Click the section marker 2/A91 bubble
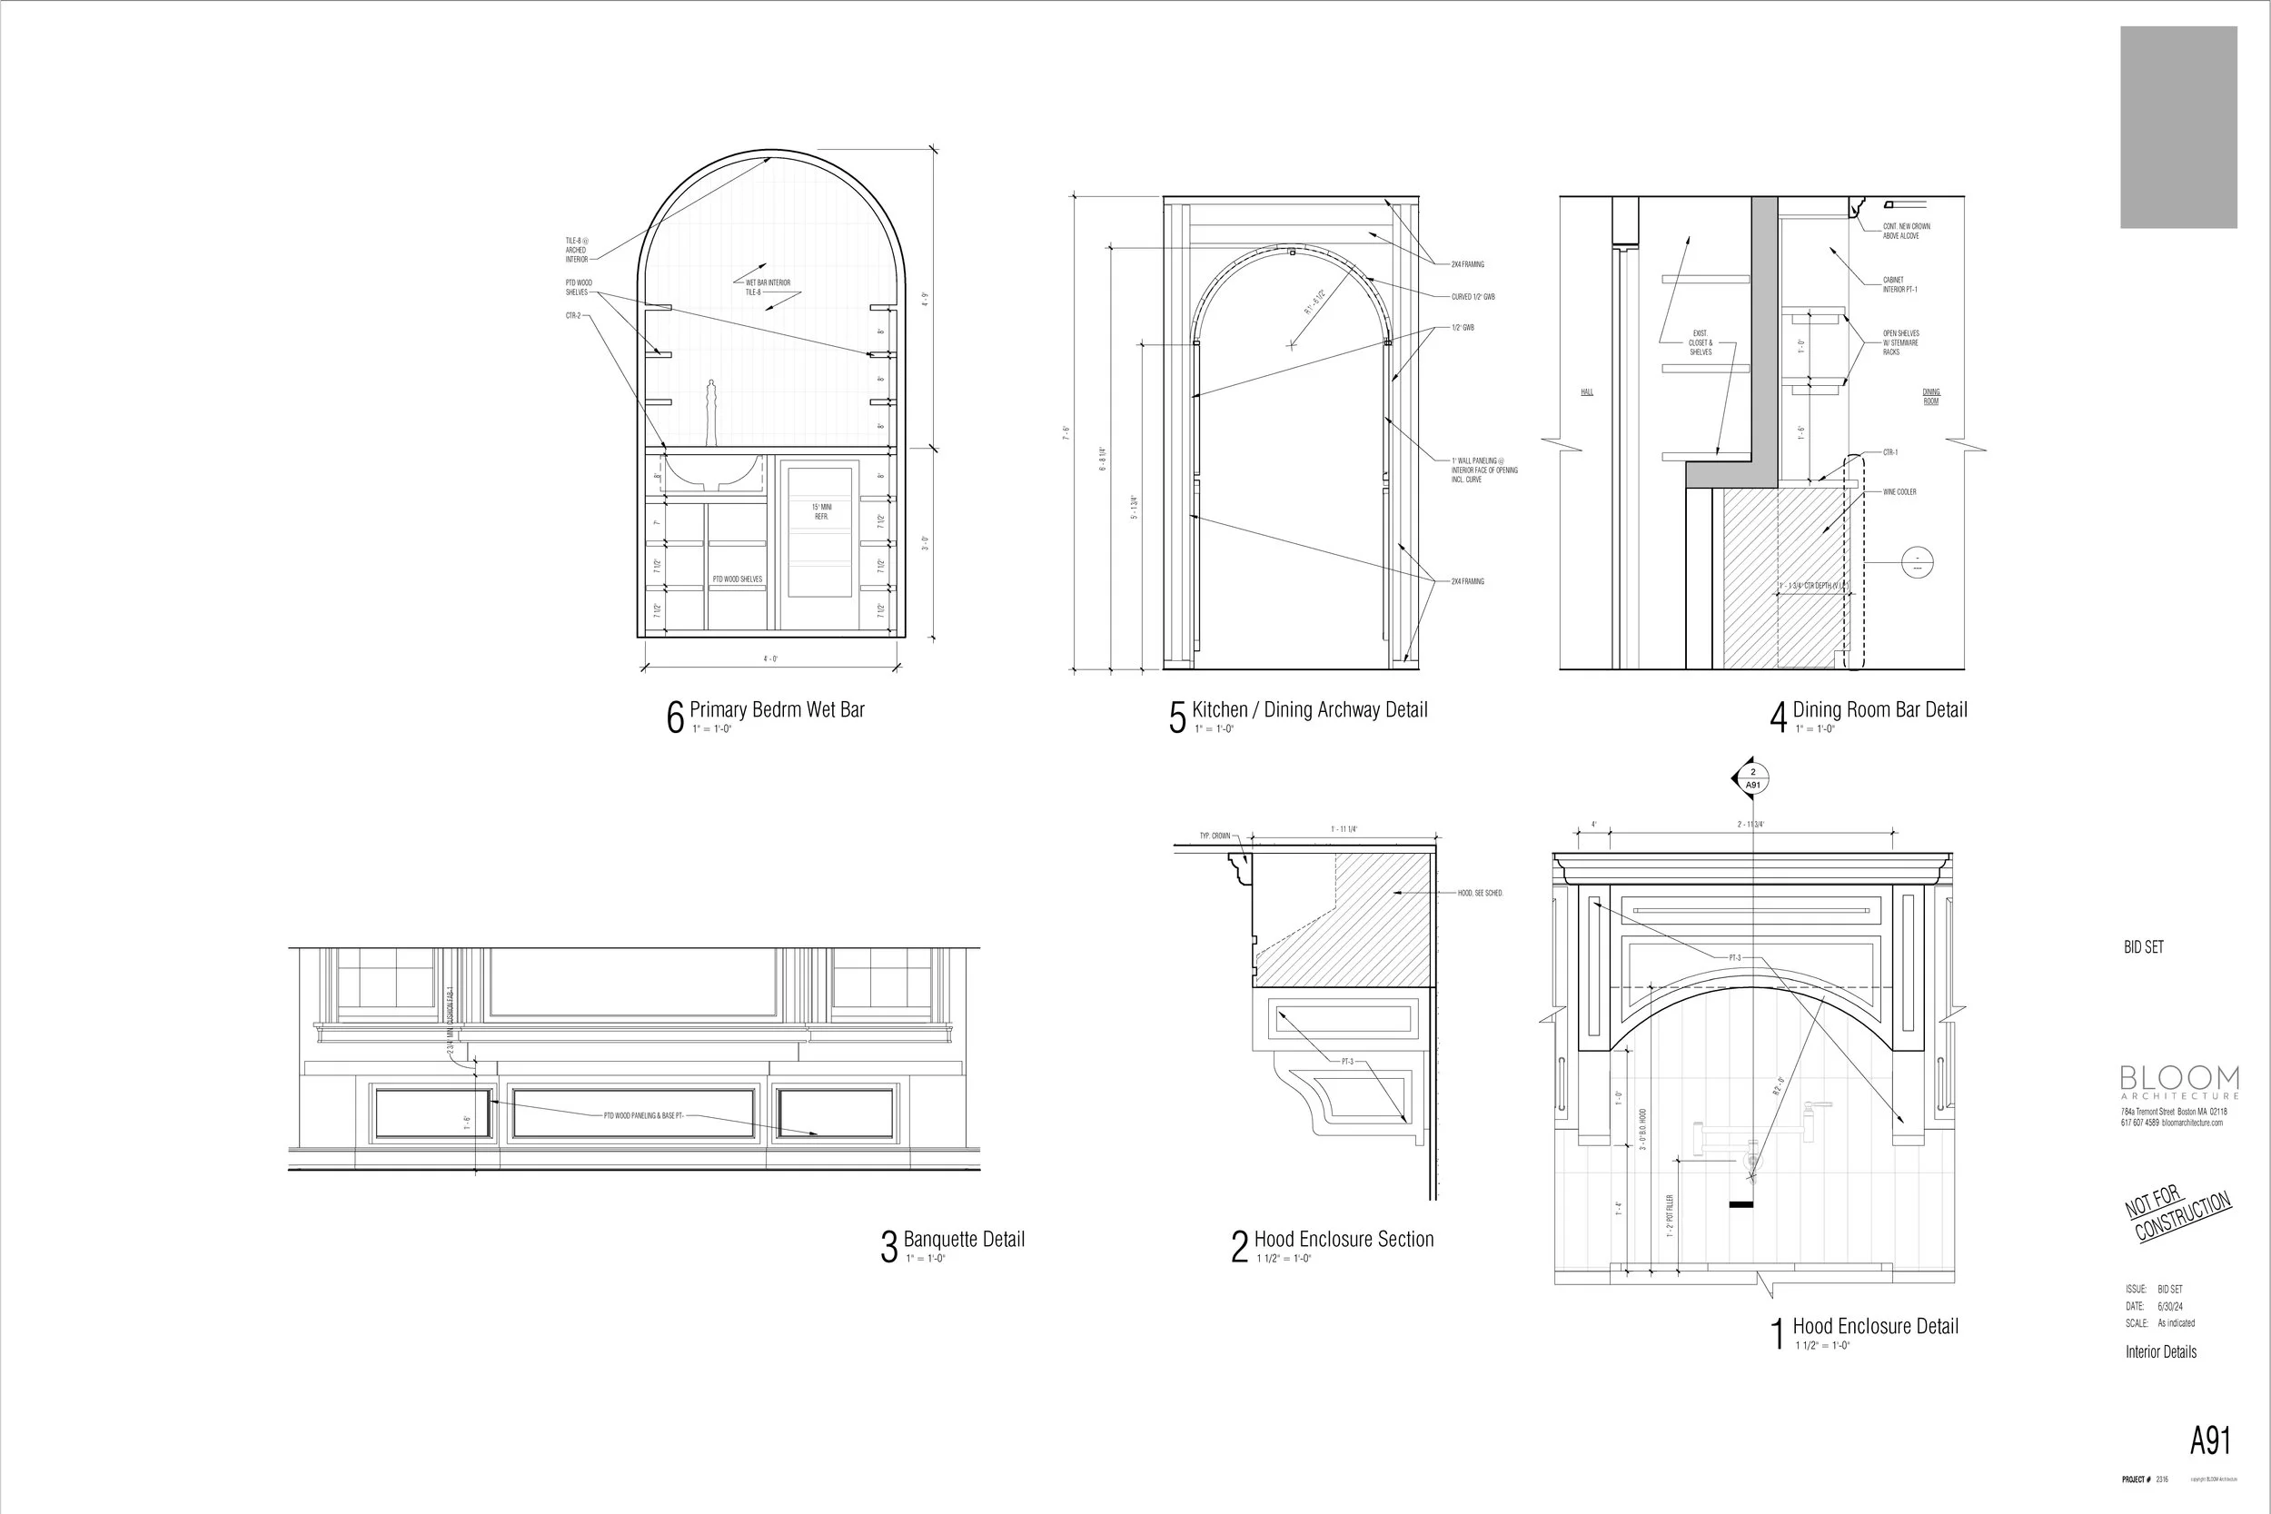Viewport: 2271px width, 1514px height. pos(1752,778)
